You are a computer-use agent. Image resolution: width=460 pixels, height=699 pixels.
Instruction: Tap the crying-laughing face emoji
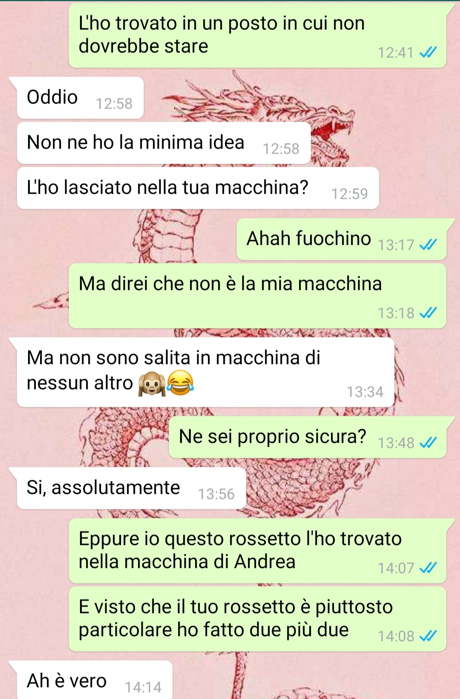tap(180, 383)
